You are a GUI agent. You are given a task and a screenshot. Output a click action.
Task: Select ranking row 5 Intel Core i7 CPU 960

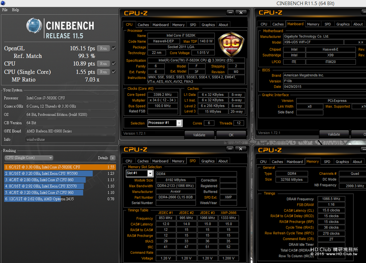click(x=60, y=193)
